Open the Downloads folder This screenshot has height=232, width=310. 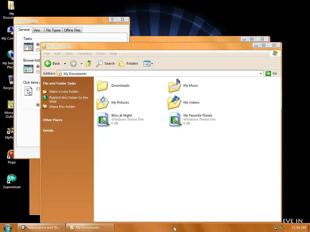pyautogui.click(x=113, y=85)
